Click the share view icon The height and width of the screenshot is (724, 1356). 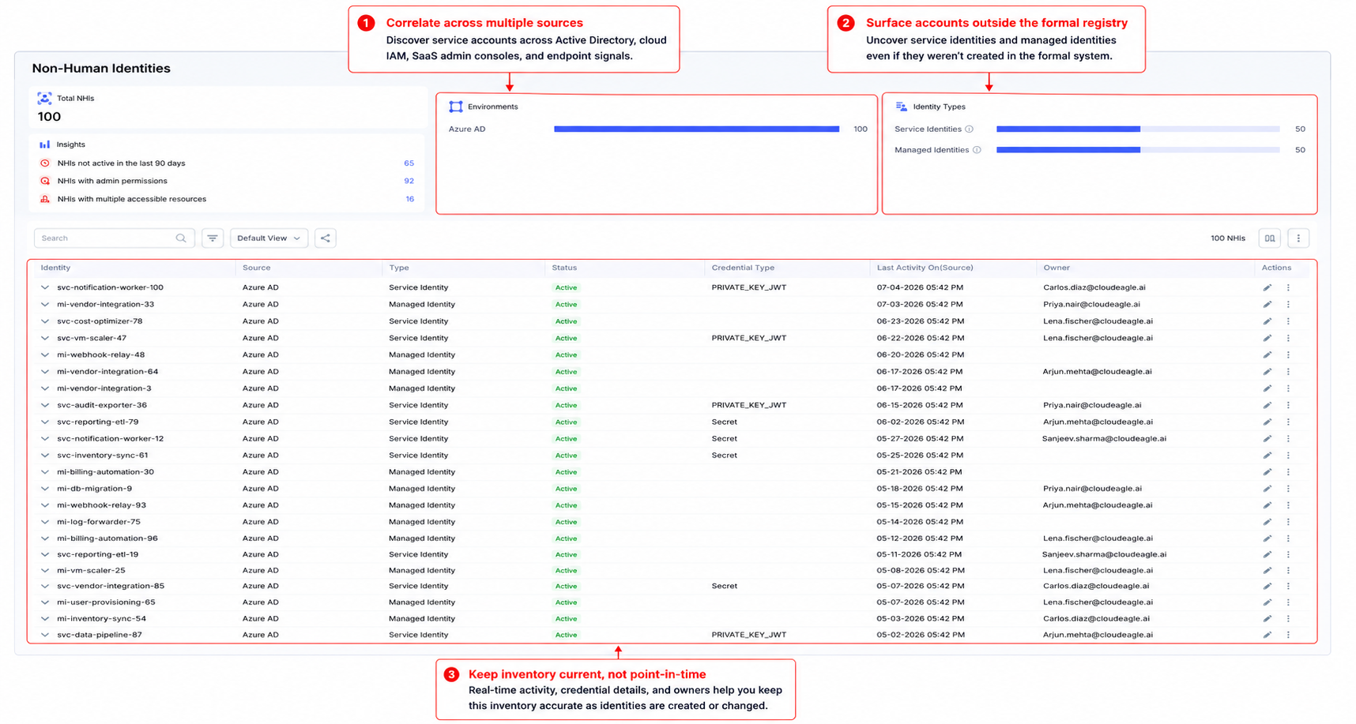pos(325,238)
